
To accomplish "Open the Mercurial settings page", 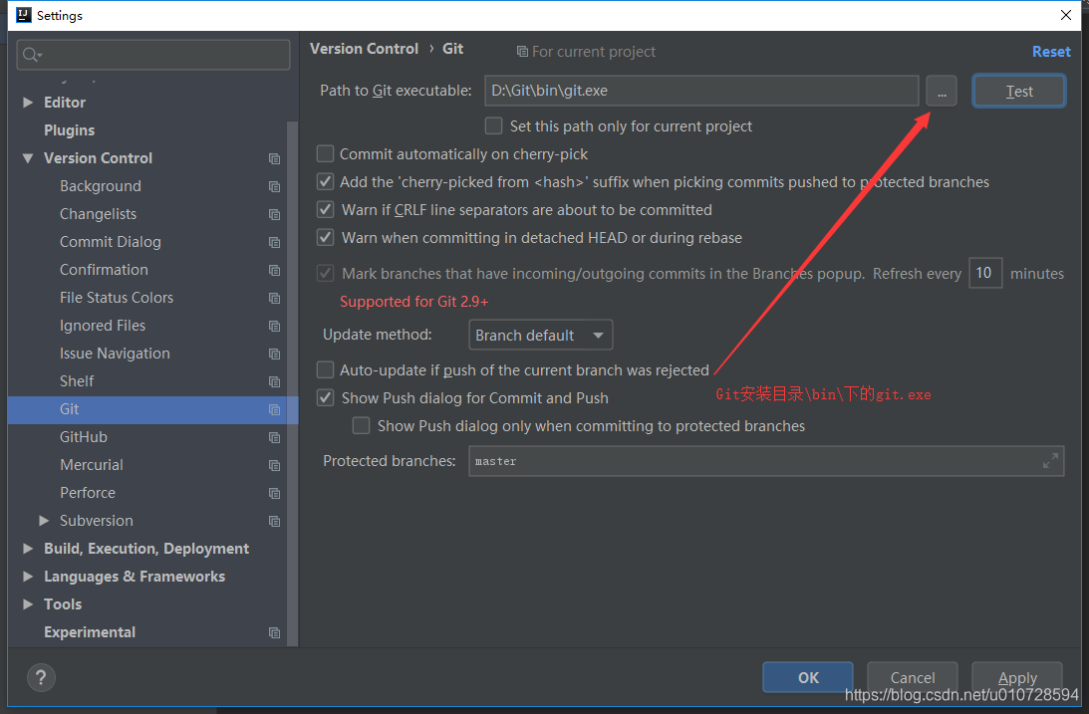I will click(91, 465).
